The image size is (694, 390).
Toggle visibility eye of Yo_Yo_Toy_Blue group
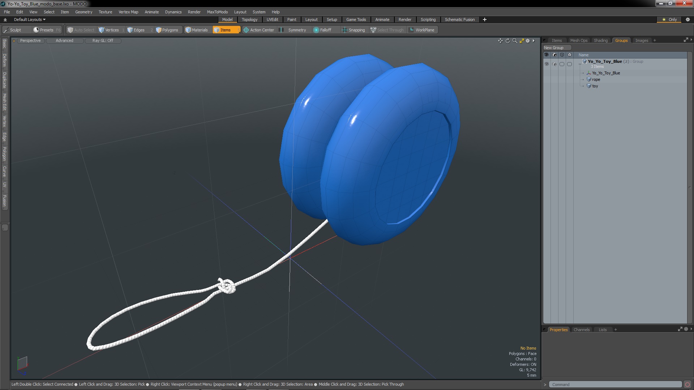pos(547,64)
